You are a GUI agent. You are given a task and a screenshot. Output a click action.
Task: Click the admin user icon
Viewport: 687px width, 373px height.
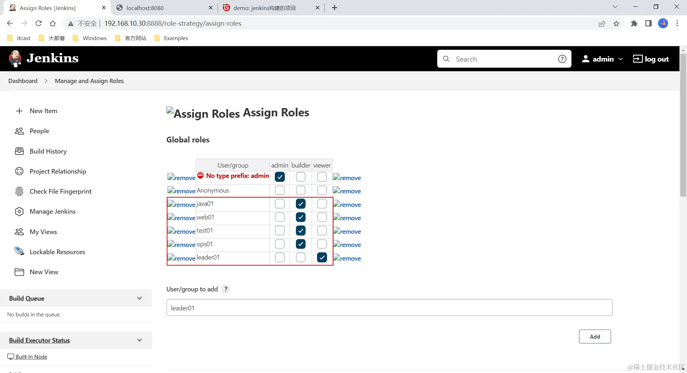pyautogui.click(x=586, y=59)
